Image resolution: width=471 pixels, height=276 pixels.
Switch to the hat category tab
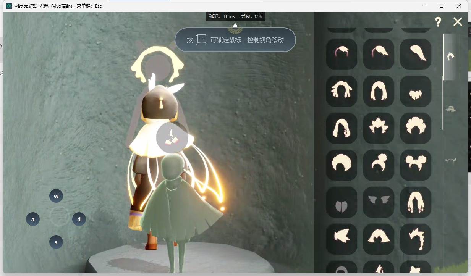(x=451, y=109)
